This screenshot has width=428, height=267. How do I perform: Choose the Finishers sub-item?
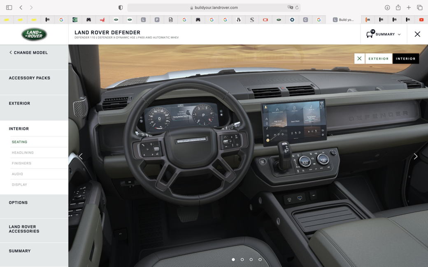point(21,163)
